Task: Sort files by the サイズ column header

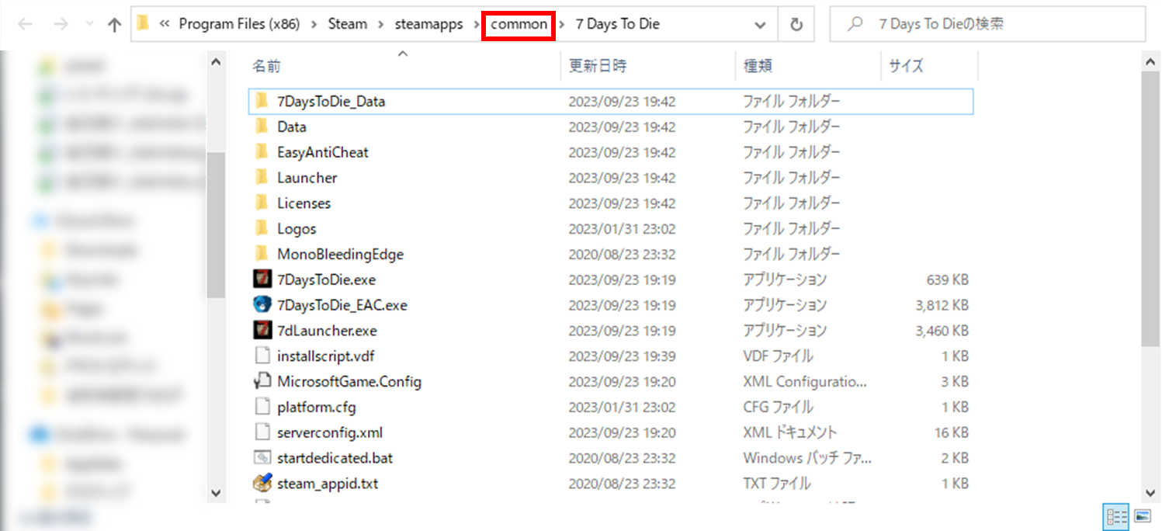Action: (x=906, y=67)
